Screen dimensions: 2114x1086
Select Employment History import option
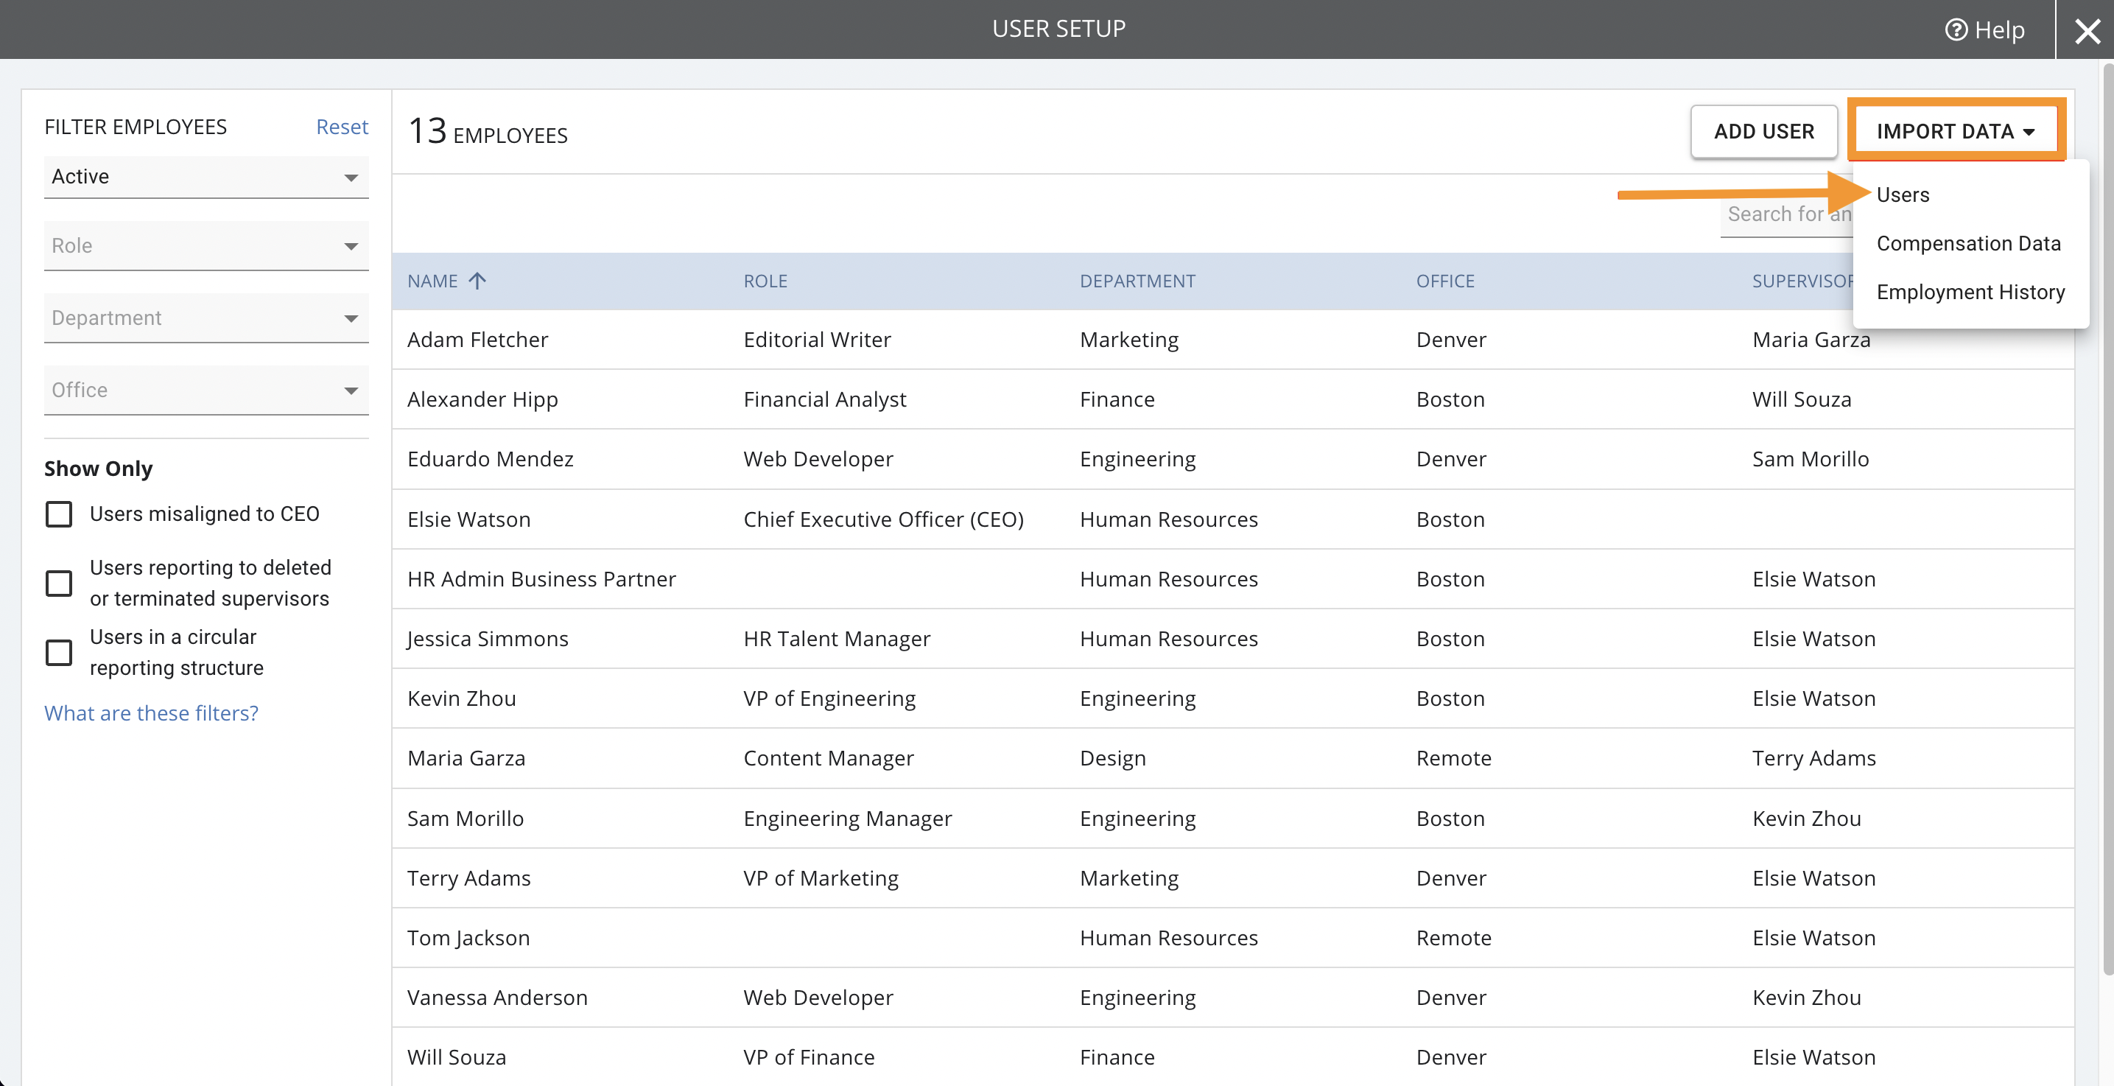click(1970, 292)
